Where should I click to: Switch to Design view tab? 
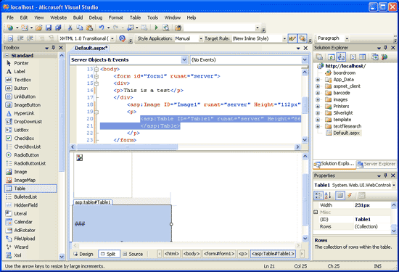pyautogui.click(x=83, y=254)
